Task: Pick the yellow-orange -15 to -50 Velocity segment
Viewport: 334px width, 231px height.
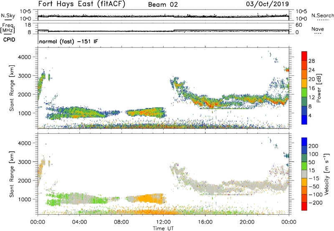Action: click(x=304, y=182)
